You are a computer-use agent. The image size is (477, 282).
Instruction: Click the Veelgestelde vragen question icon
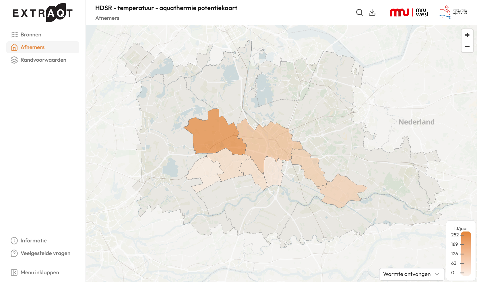pos(14,253)
